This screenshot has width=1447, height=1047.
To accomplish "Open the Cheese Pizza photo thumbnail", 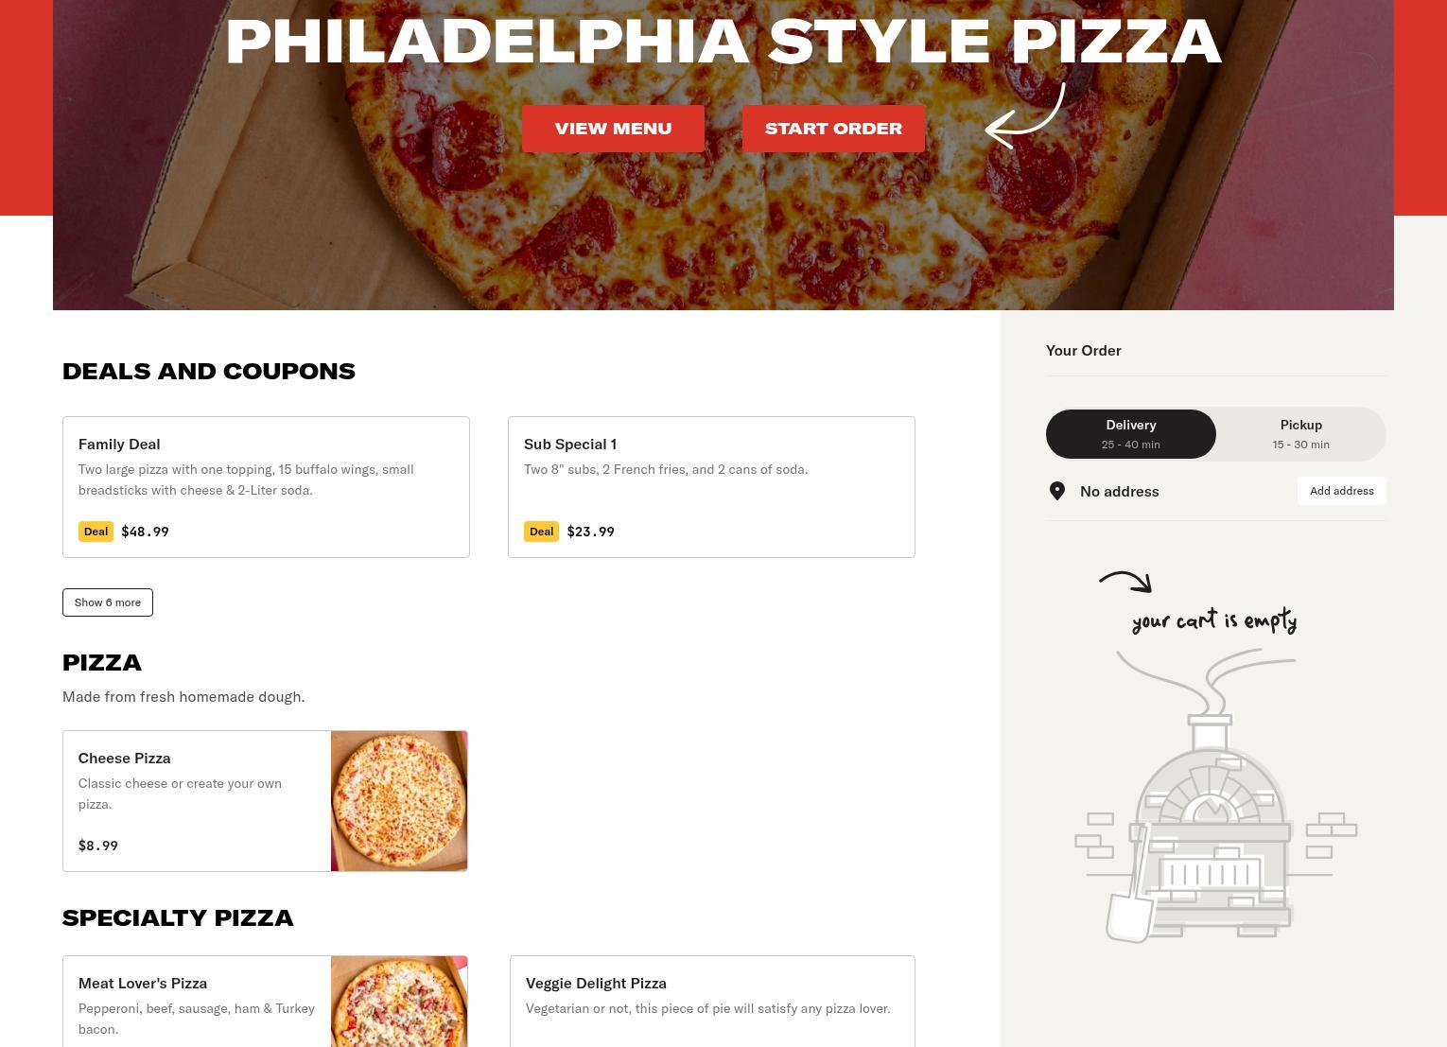I will tap(399, 801).
